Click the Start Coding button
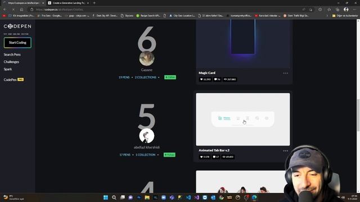The width and height of the screenshot is (360, 202). tap(17, 43)
